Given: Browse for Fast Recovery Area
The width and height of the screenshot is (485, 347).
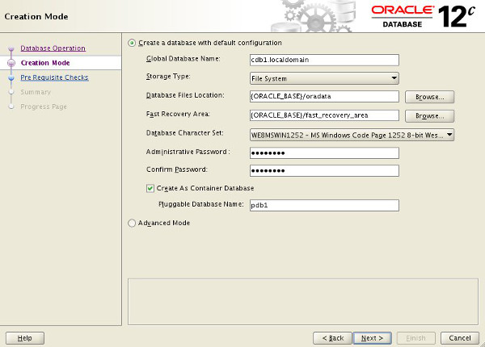Looking at the screenshot, I should click(430, 116).
